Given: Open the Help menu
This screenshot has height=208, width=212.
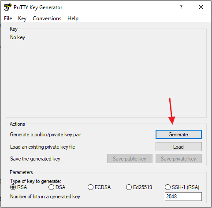Looking at the screenshot, I should 73,18.
